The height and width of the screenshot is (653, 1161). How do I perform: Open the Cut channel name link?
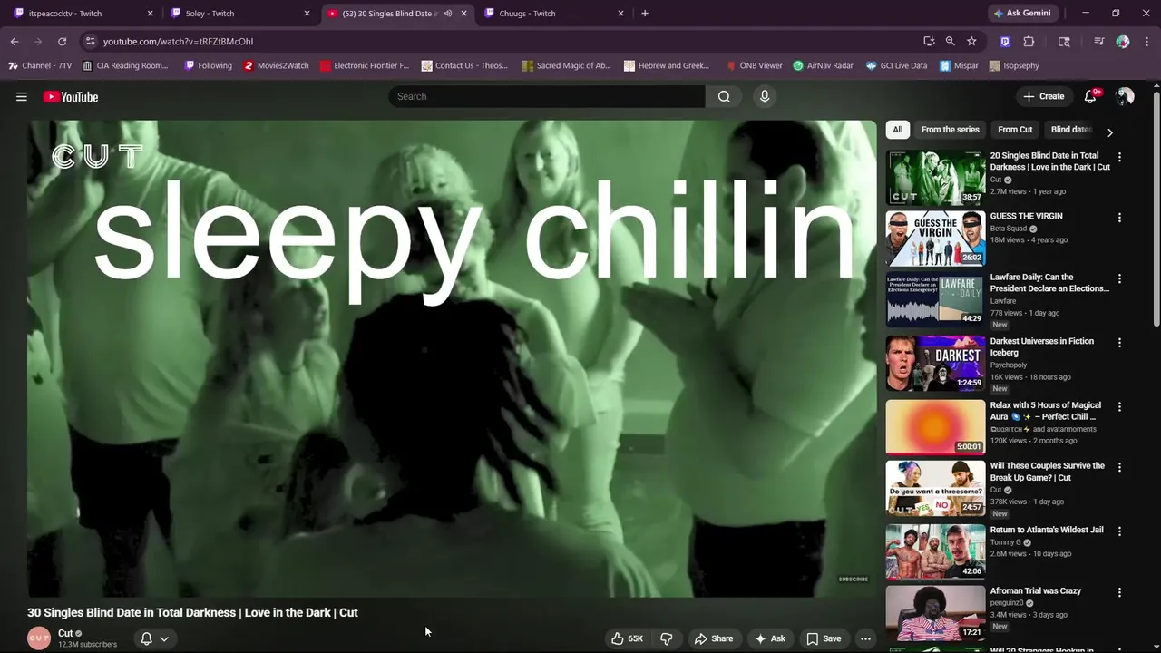tap(65, 633)
